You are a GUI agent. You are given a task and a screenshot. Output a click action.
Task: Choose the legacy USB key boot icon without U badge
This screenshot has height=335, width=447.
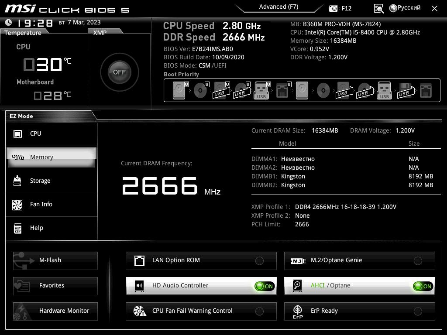(x=384, y=90)
